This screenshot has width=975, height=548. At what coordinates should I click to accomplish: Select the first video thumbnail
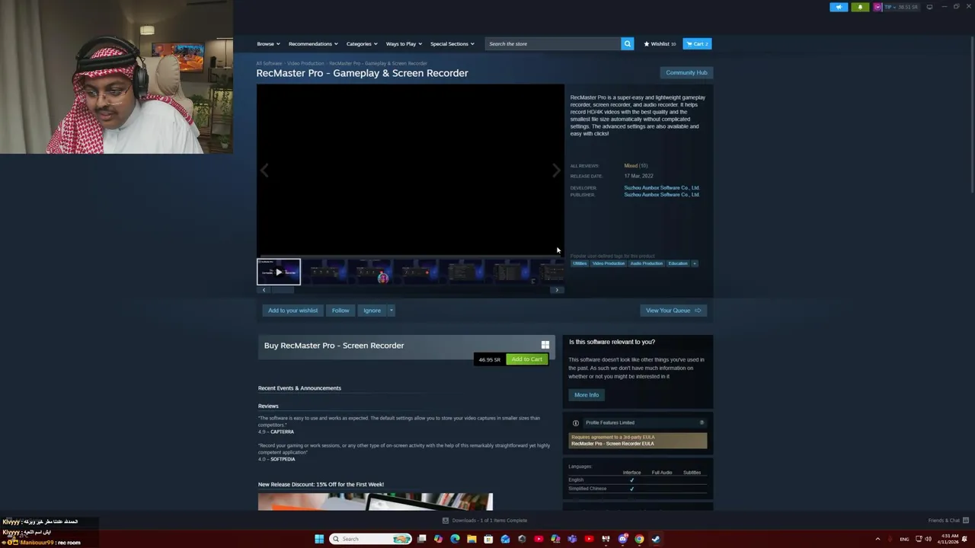[279, 272]
